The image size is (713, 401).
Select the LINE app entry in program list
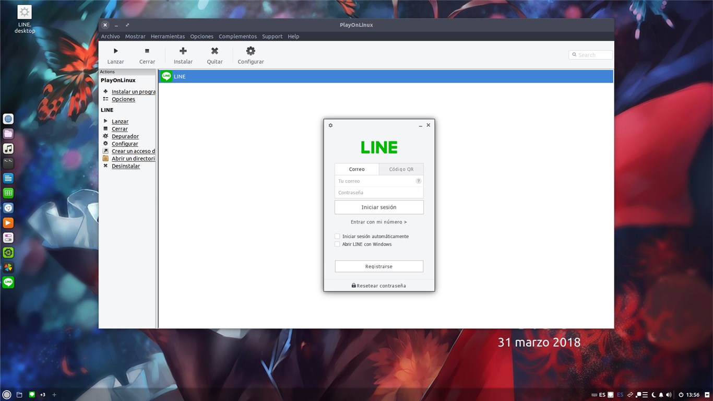pyautogui.click(x=386, y=76)
